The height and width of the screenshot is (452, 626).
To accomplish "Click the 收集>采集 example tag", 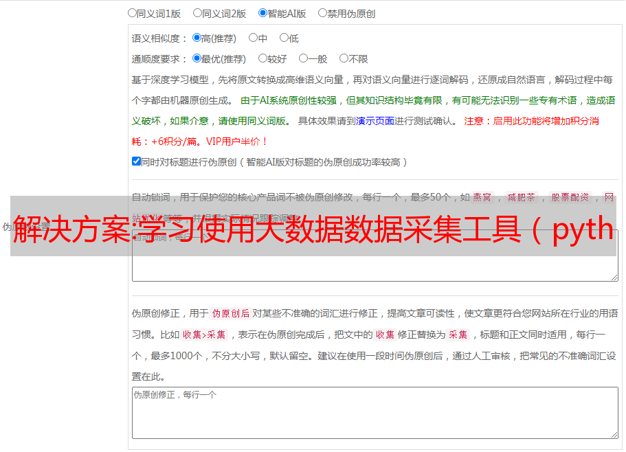I will [x=204, y=335].
